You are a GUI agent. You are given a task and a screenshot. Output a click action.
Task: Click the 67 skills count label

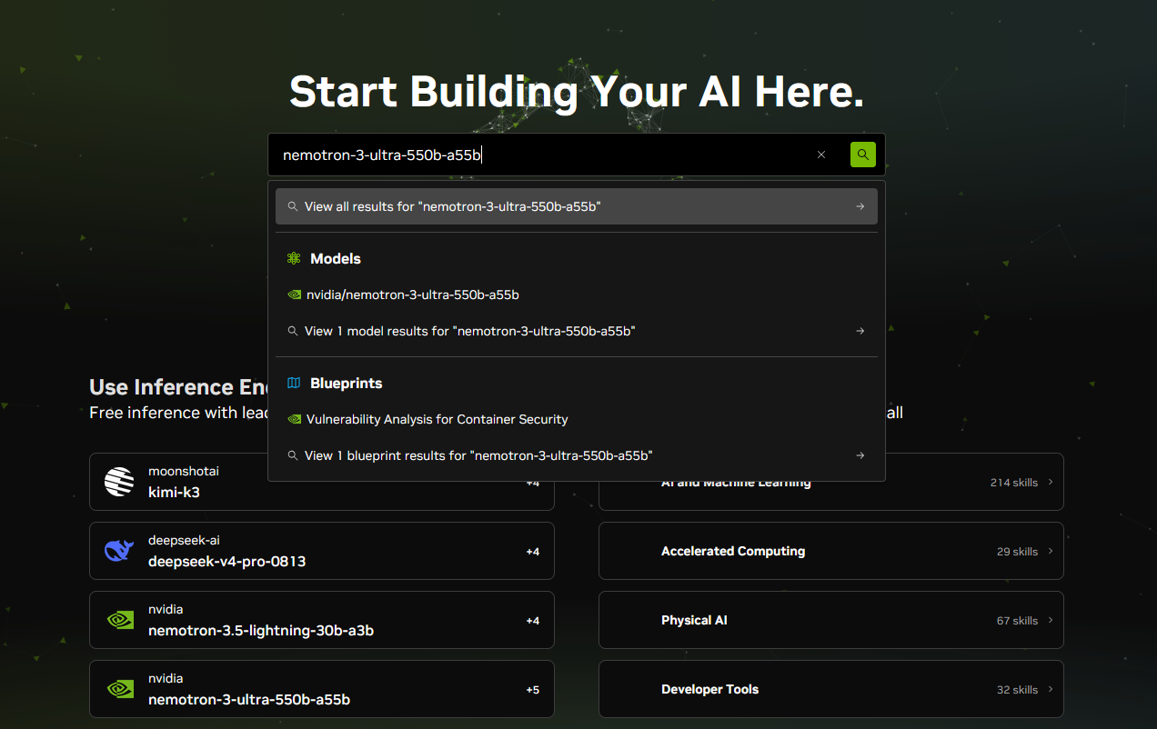(x=1017, y=621)
